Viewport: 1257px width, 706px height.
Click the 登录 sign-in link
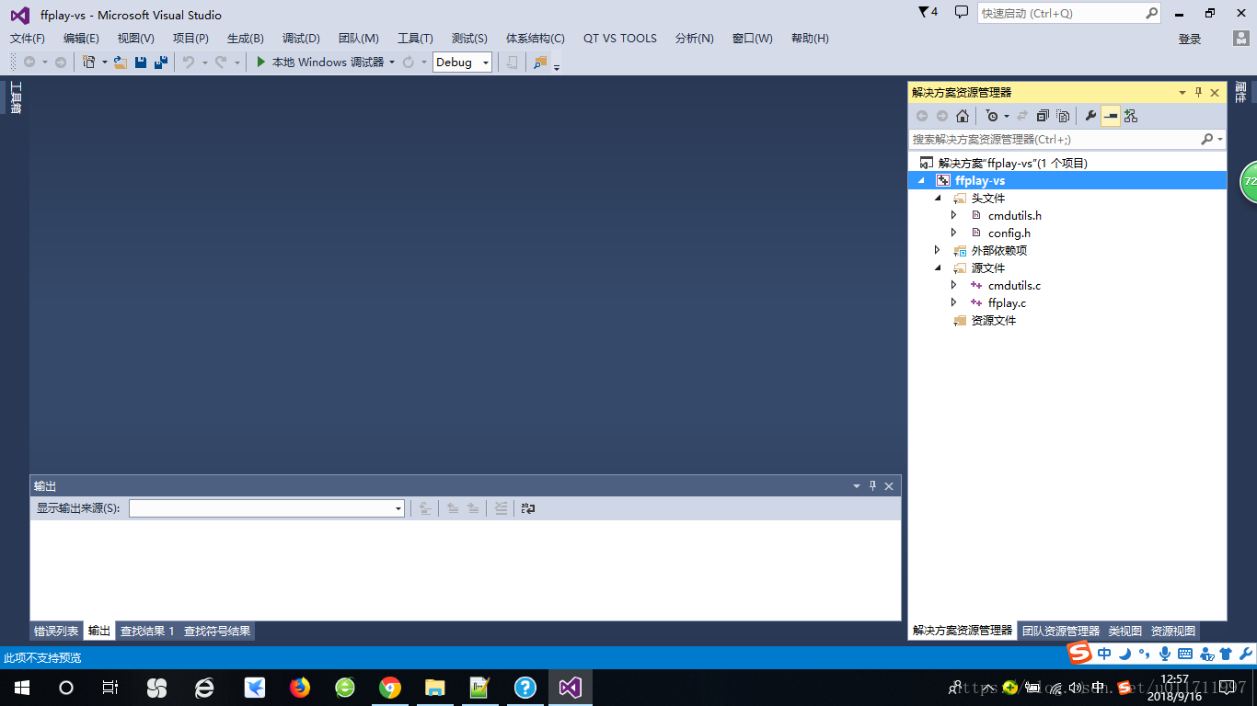point(1190,39)
